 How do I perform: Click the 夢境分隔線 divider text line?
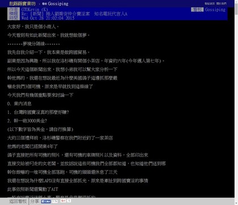(33, 44)
